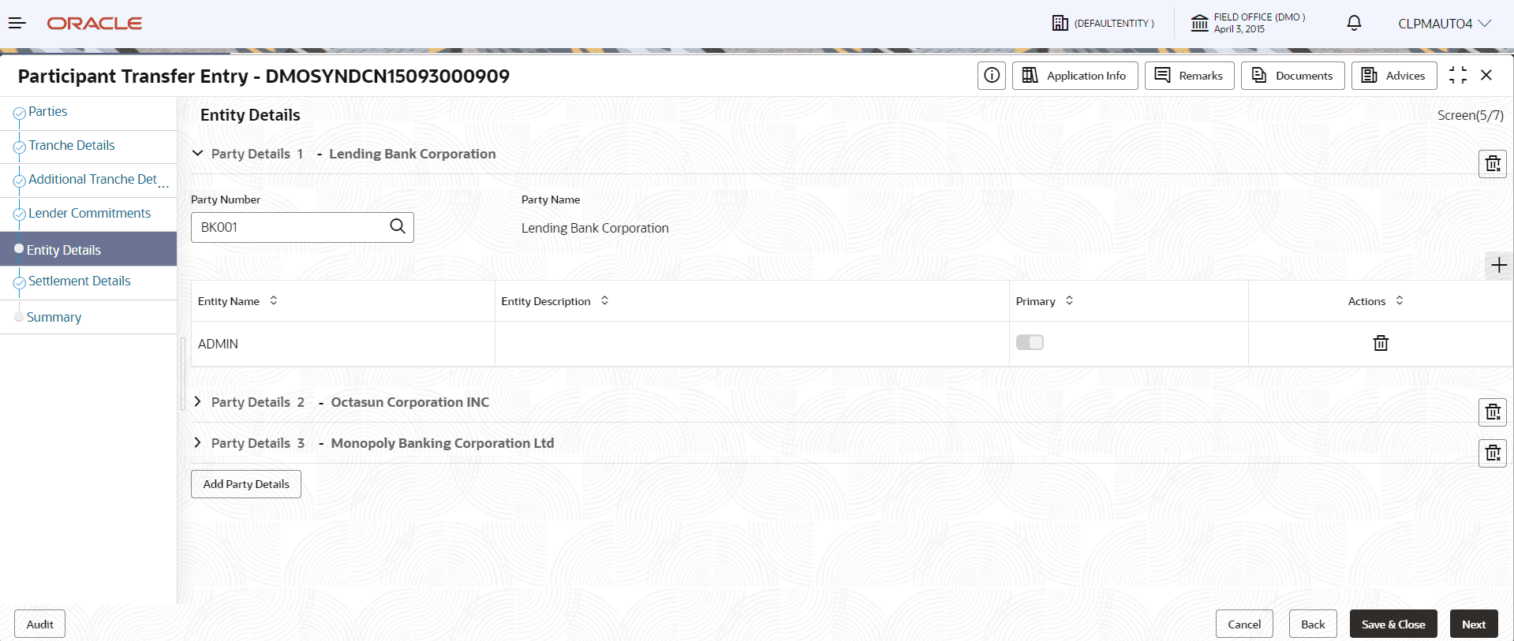The width and height of the screenshot is (1514, 641).
Task: Select the Entity Details step
Action: pos(88,249)
